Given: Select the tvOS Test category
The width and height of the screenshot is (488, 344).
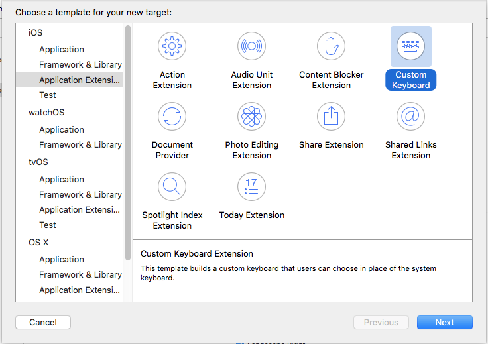Looking at the screenshot, I should (48, 225).
